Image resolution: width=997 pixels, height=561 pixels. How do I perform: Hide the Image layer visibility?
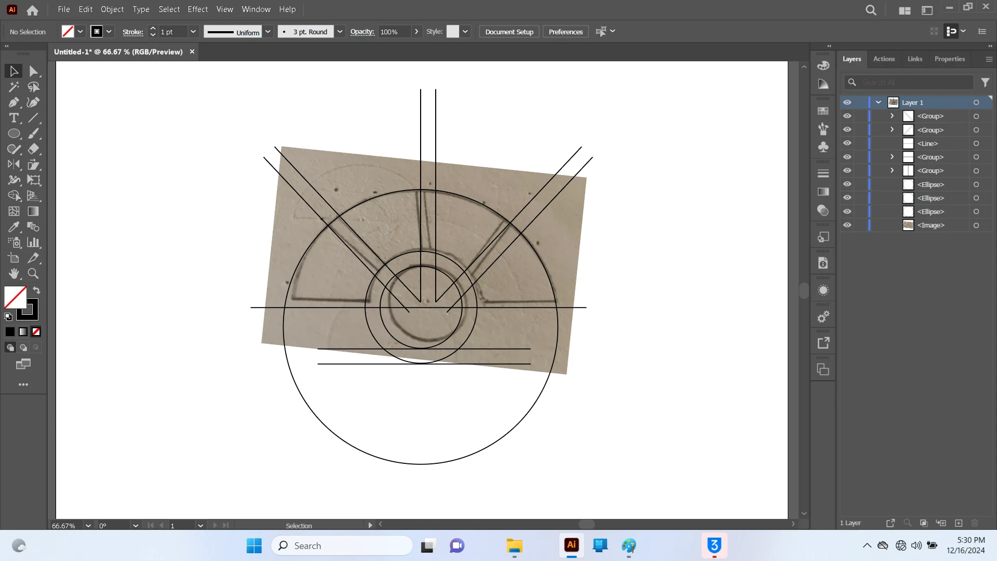(x=847, y=225)
